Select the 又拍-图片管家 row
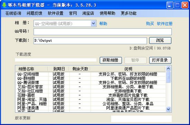The height and width of the screenshot is (125, 190). pos(91,87)
